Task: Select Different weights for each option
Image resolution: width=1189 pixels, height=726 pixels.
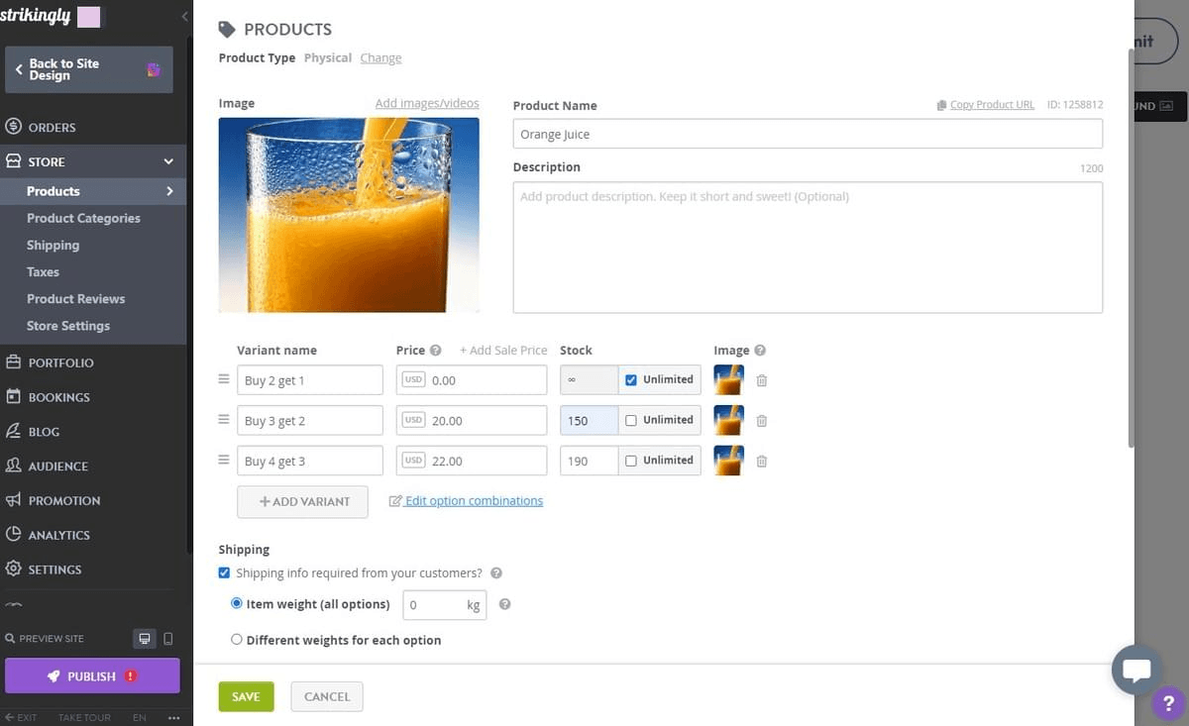Action: tap(236, 640)
